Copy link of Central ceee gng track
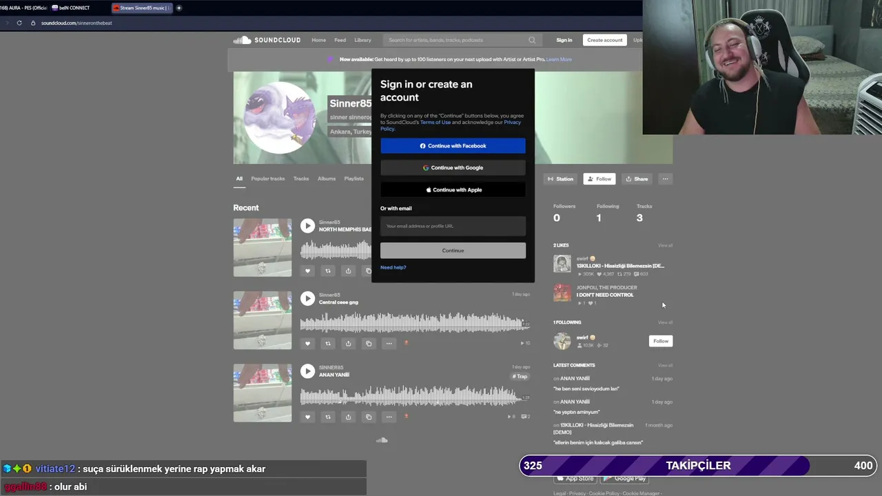 369,343
